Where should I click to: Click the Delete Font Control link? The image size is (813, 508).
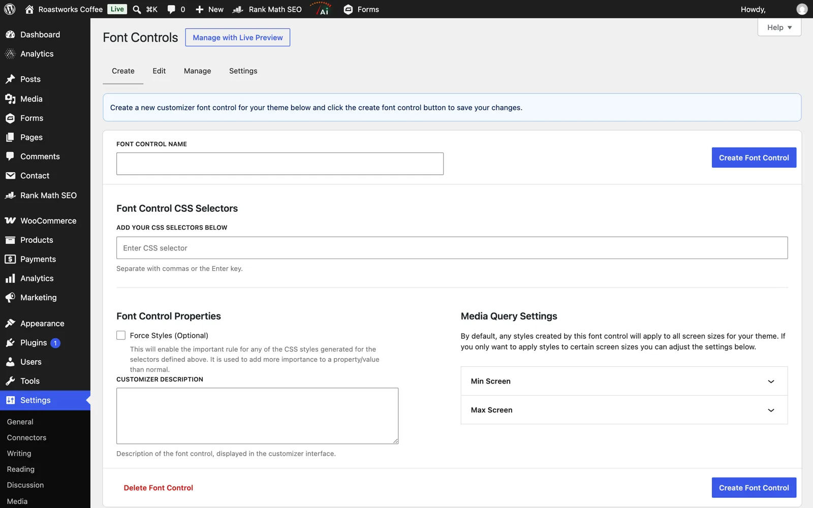158,488
